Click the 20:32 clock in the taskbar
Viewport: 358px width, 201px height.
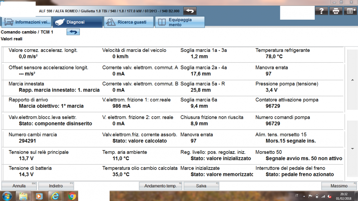(344, 194)
